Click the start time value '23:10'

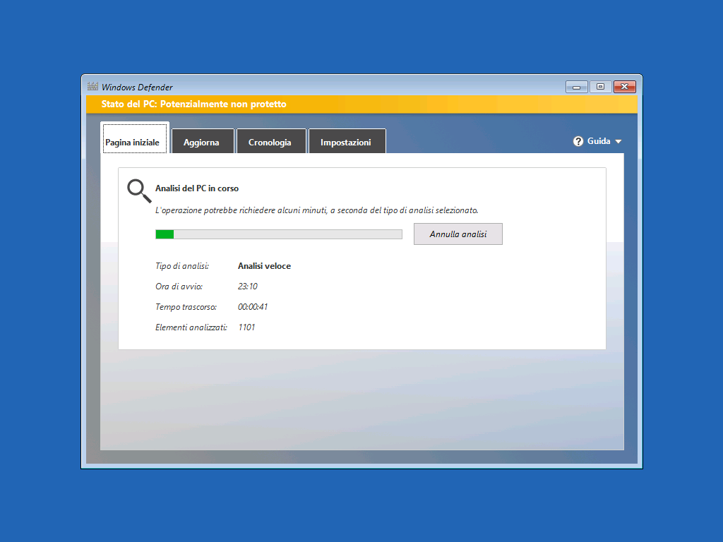[248, 287]
